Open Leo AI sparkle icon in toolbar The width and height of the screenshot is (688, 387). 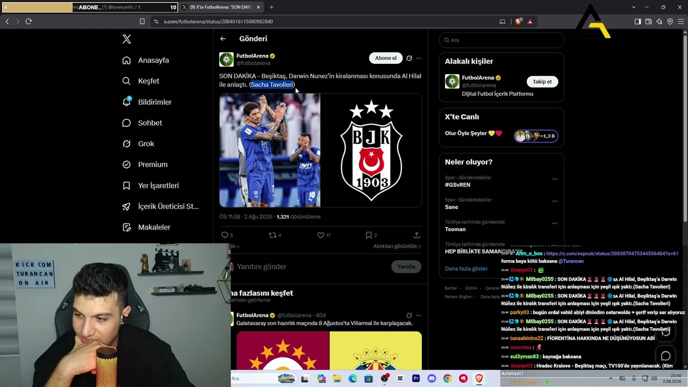[659, 21]
